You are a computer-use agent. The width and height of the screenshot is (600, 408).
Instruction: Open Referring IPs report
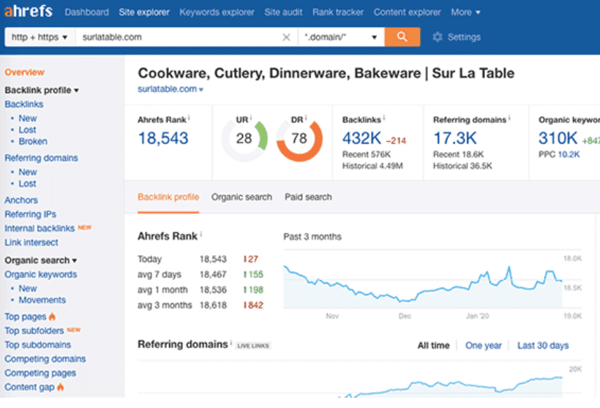point(30,214)
